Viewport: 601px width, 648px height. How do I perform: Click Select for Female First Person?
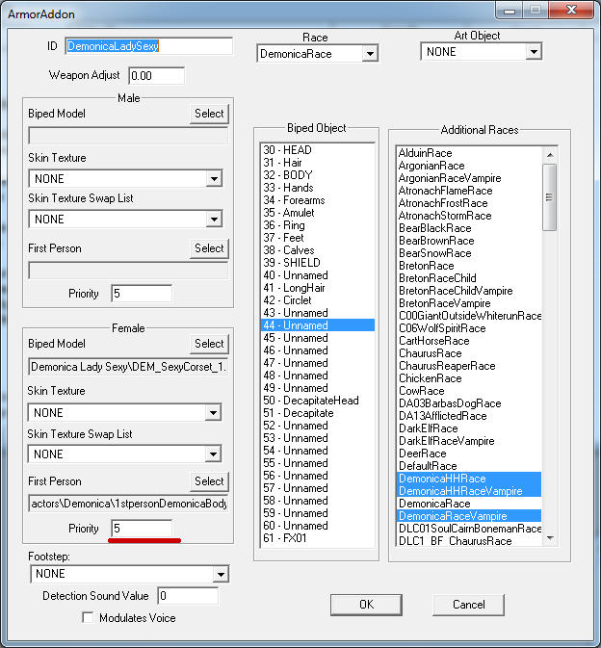click(x=209, y=481)
